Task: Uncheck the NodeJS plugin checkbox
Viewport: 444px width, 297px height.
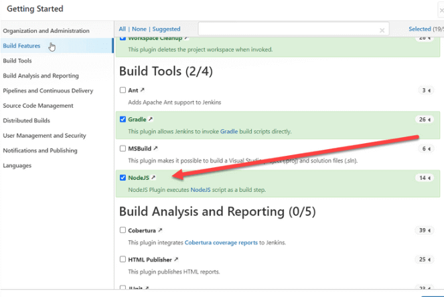Action: tap(123, 177)
